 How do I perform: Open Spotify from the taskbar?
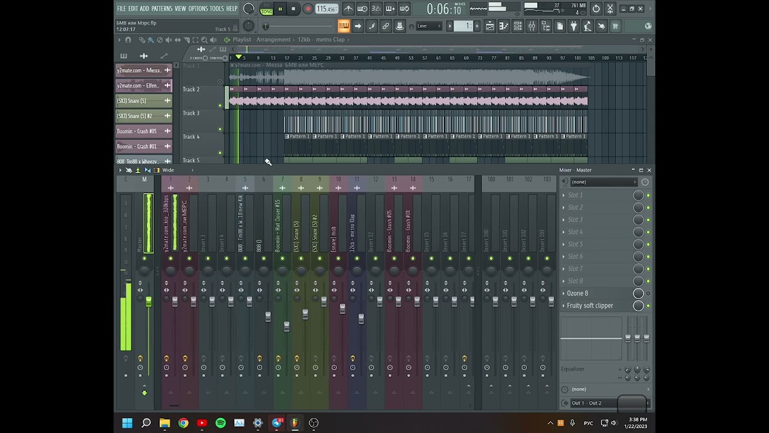pyautogui.click(x=220, y=423)
